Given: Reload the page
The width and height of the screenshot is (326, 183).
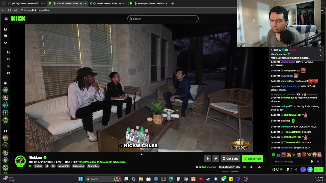Looking at the screenshot, I should click(x=9, y=10).
